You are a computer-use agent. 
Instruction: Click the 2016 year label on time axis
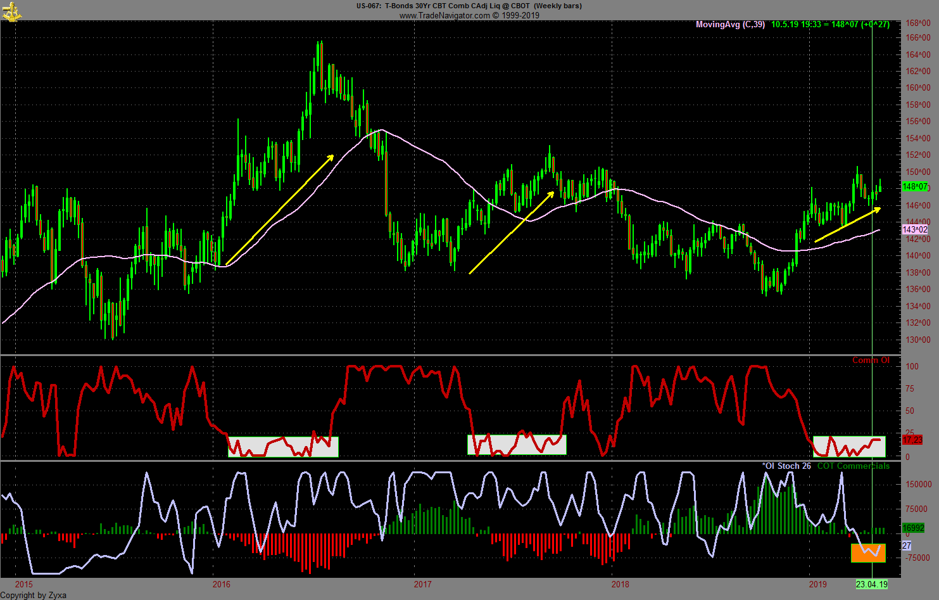tap(222, 584)
